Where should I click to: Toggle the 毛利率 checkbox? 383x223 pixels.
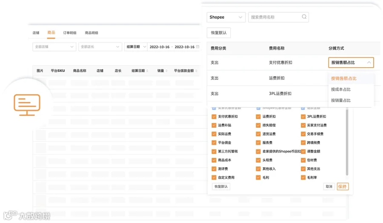tap(303, 177)
